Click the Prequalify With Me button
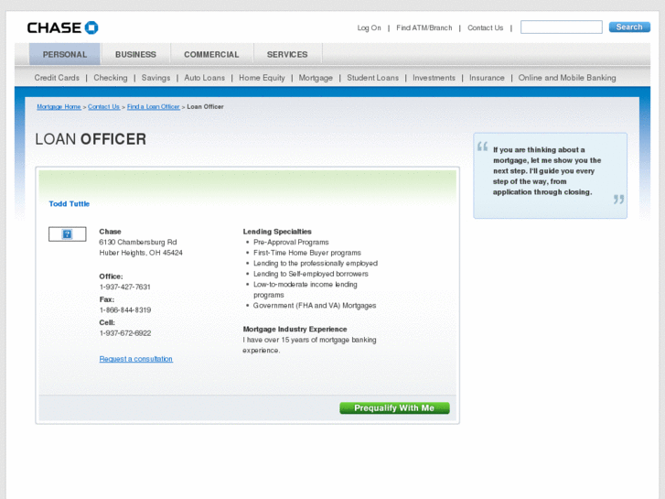The width and height of the screenshot is (665, 499). [x=394, y=408]
